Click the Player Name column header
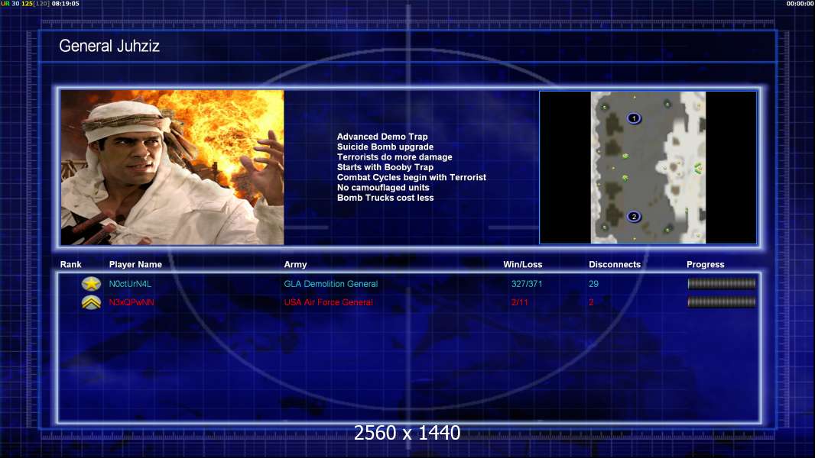The height and width of the screenshot is (458, 815). coord(135,265)
